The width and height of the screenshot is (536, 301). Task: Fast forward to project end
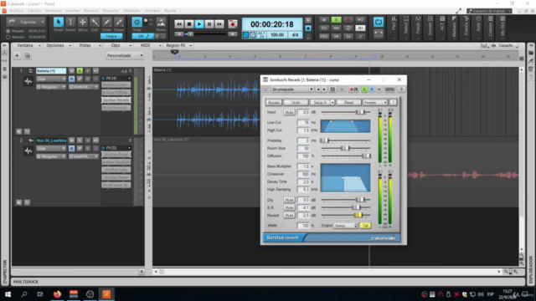(219, 24)
